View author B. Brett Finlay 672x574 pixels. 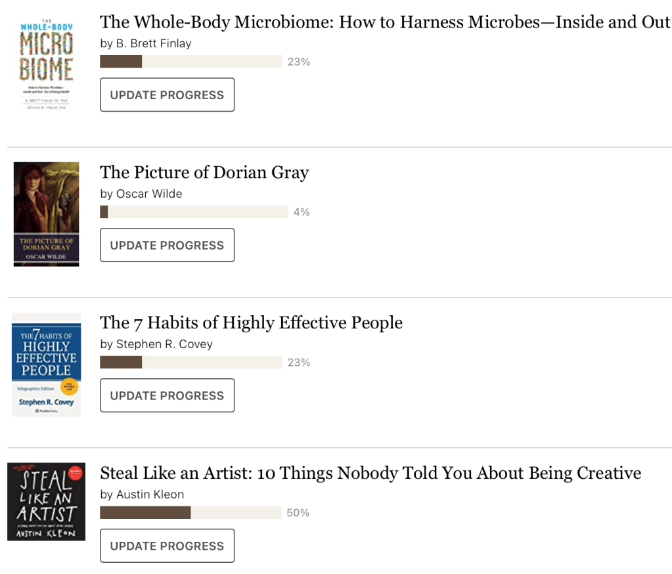click(153, 44)
